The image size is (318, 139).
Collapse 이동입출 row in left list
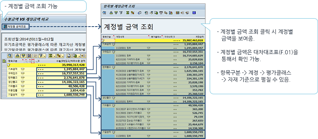[23, 90]
